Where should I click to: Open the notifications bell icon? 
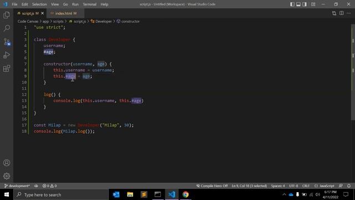349,186
